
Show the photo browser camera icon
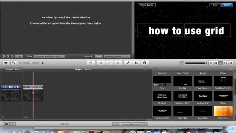(x=216, y=63)
